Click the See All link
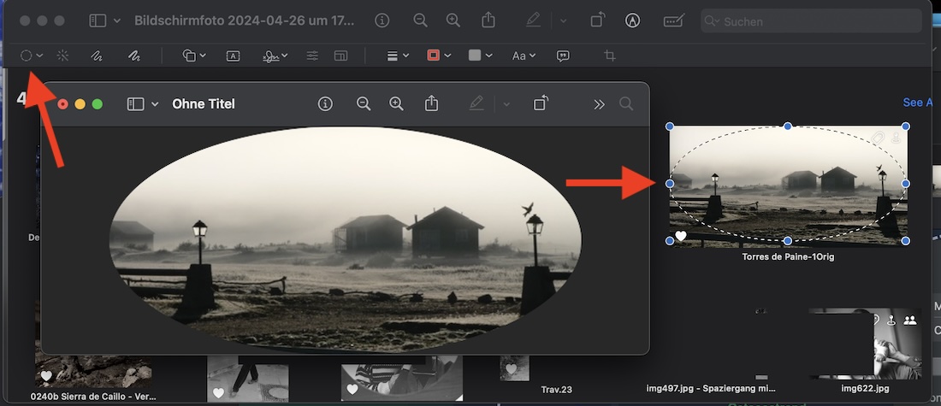Screen dimensions: 941x406 click(917, 103)
